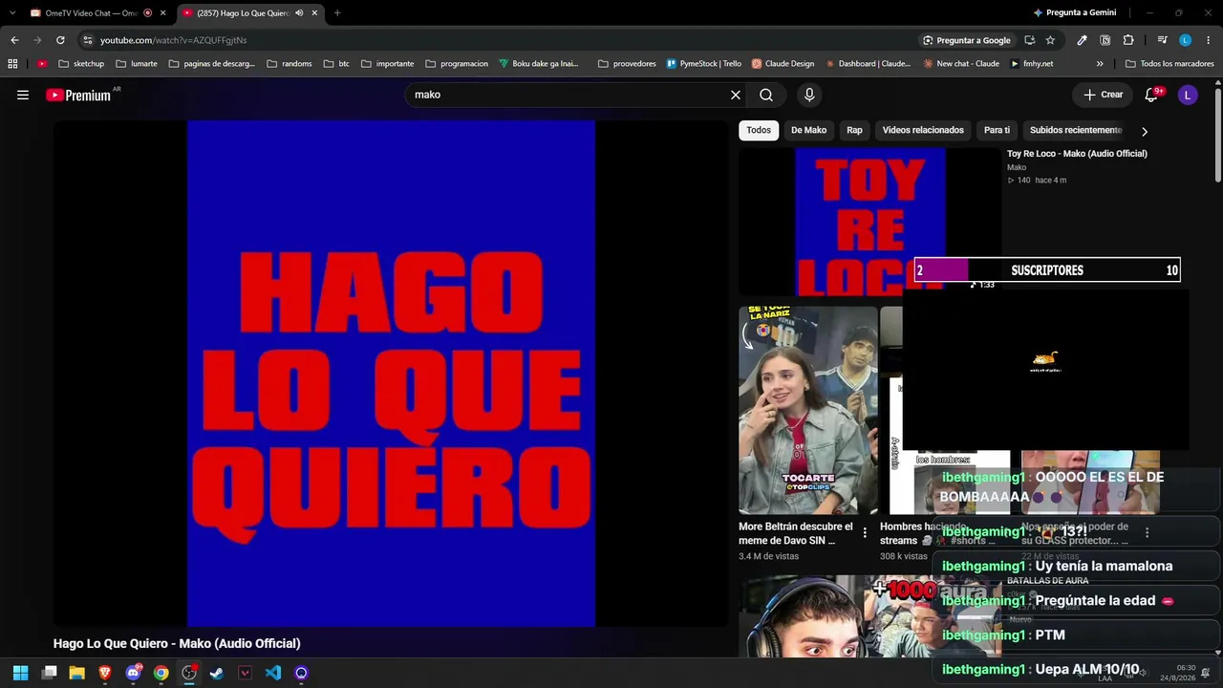Select the Todos filter chip

tap(759, 130)
